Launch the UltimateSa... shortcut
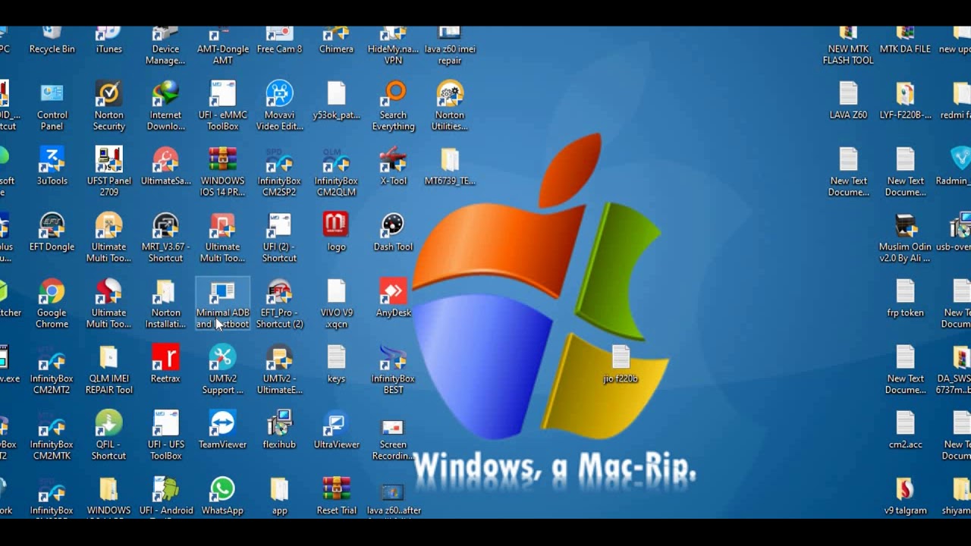971x546 pixels. pyautogui.click(x=165, y=167)
